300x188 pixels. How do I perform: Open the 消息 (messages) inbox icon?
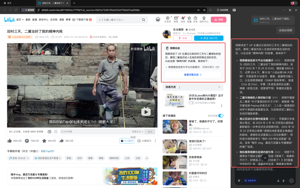(176, 18)
